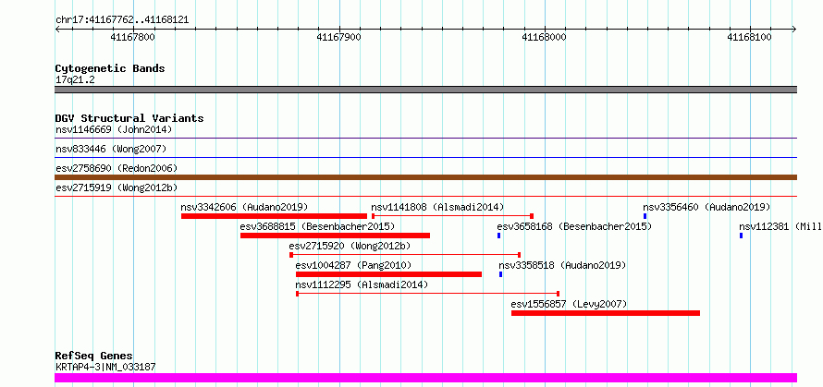Click the nsv833446 (Wong2007) blue line
The height and width of the screenshot is (387, 823).
pos(425,157)
